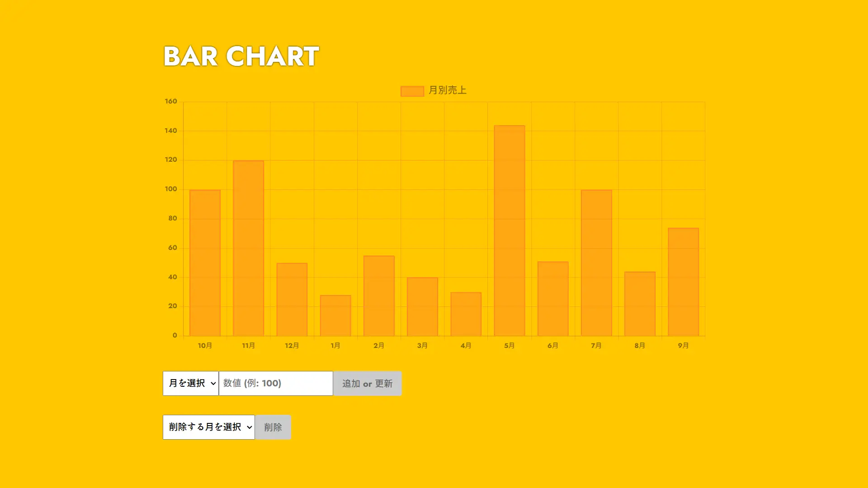Open the 削除する月を選択 dropdown
Screen dimensions: 868x488
pos(208,427)
